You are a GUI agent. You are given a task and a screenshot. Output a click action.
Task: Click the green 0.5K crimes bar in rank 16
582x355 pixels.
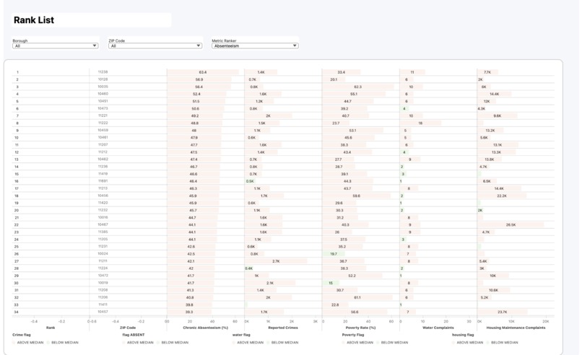(250, 181)
